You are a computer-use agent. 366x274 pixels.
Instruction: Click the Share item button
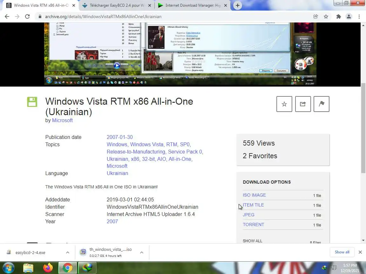click(303, 104)
